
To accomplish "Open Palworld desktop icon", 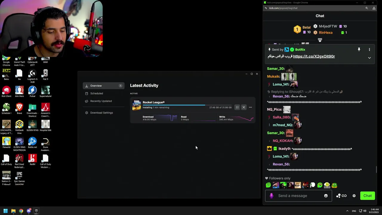I will pyautogui.click(x=6, y=143).
